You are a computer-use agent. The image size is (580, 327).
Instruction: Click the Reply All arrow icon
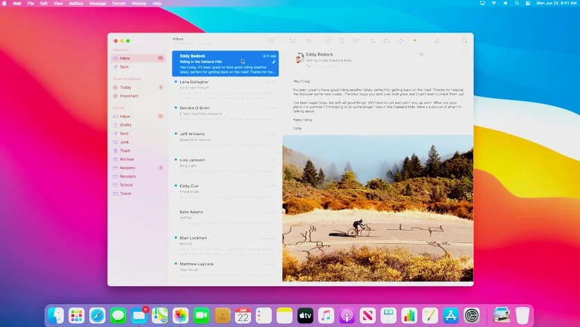click(386, 41)
